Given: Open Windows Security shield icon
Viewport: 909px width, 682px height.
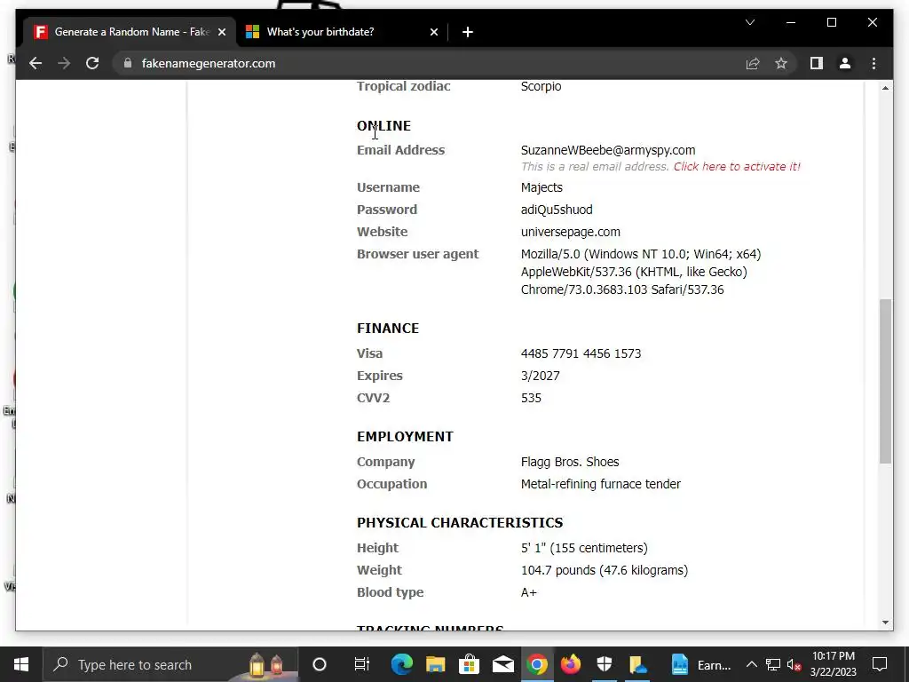Looking at the screenshot, I should coord(605,664).
